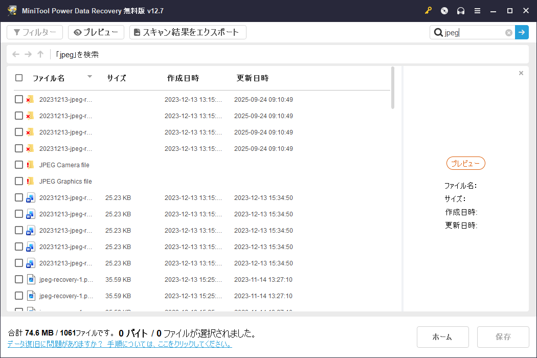Open the hamburger menu in title bar
This screenshot has width=537, height=358.
pos(478,10)
